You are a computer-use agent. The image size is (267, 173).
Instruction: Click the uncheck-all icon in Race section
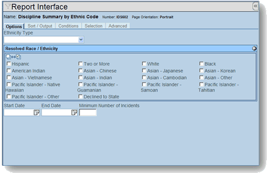(8, 57)
